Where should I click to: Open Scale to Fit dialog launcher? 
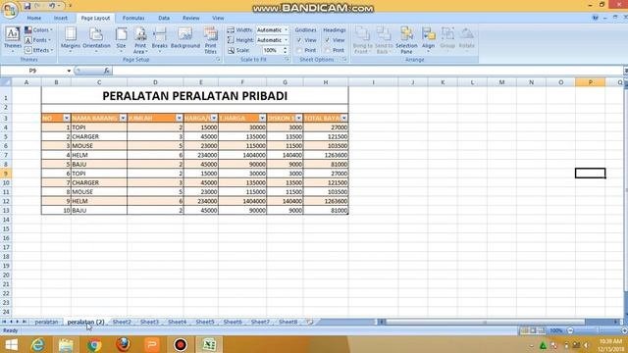tap(288, 59)
